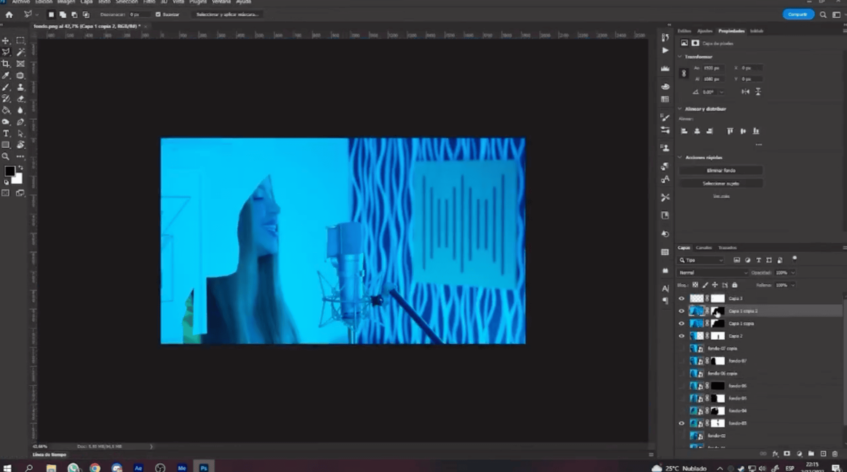This screenshot has width=847, height=472.
Task: Select the Move tool
Action: tap(6, 41)
